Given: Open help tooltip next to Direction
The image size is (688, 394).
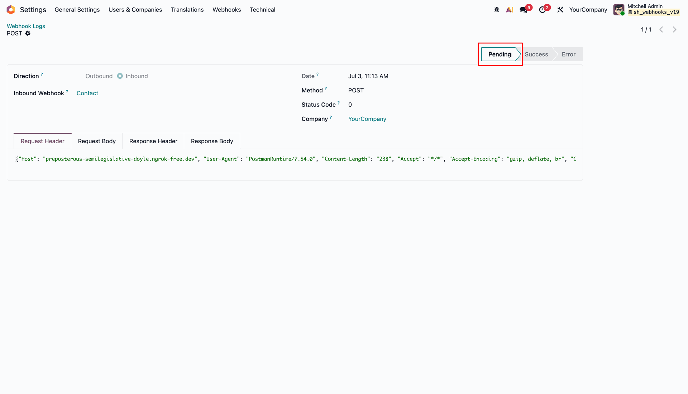Looking at the screenshot, I should coord(42,74).
